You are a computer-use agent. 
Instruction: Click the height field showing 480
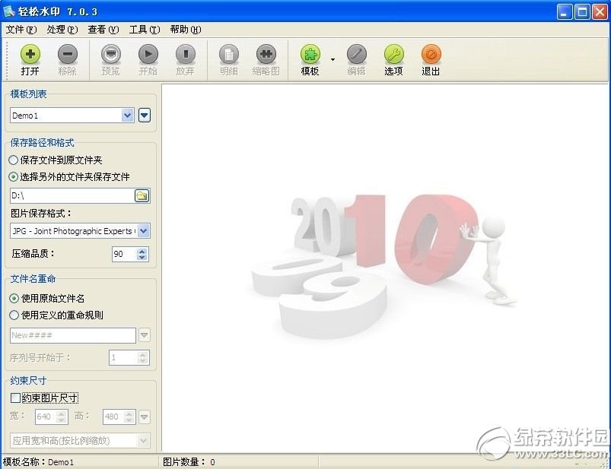click(x=113, y=417)
